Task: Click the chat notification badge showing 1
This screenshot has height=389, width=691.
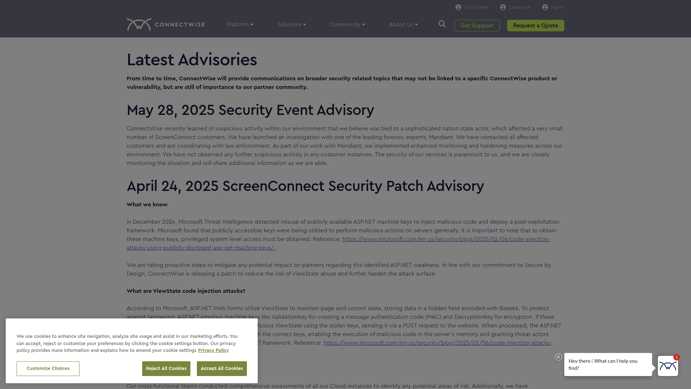Action: click(x=677, y=357)
